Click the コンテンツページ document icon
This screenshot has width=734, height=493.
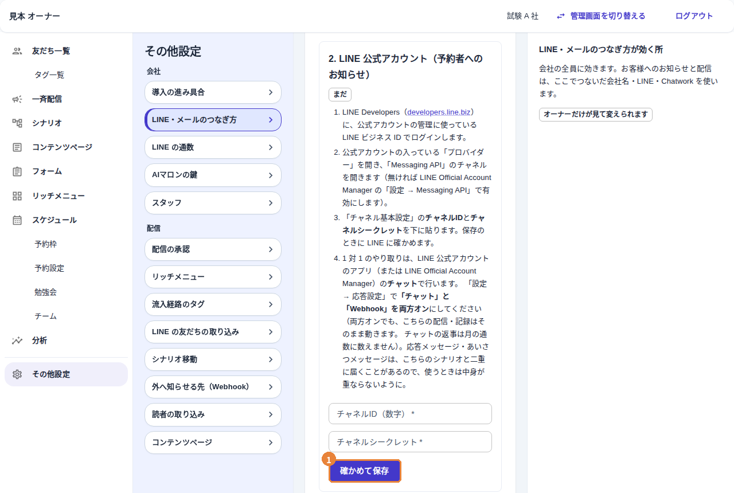(17, 147)
